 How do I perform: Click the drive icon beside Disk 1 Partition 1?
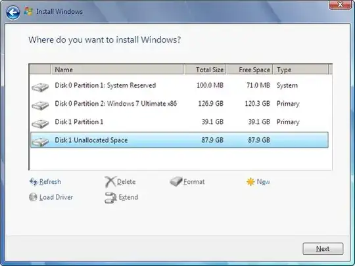(40, 123)
